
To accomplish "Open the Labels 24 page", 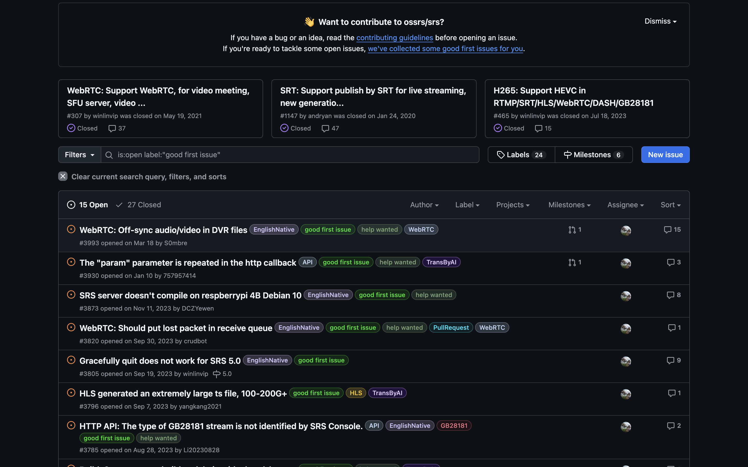I will tap(521, 155).
